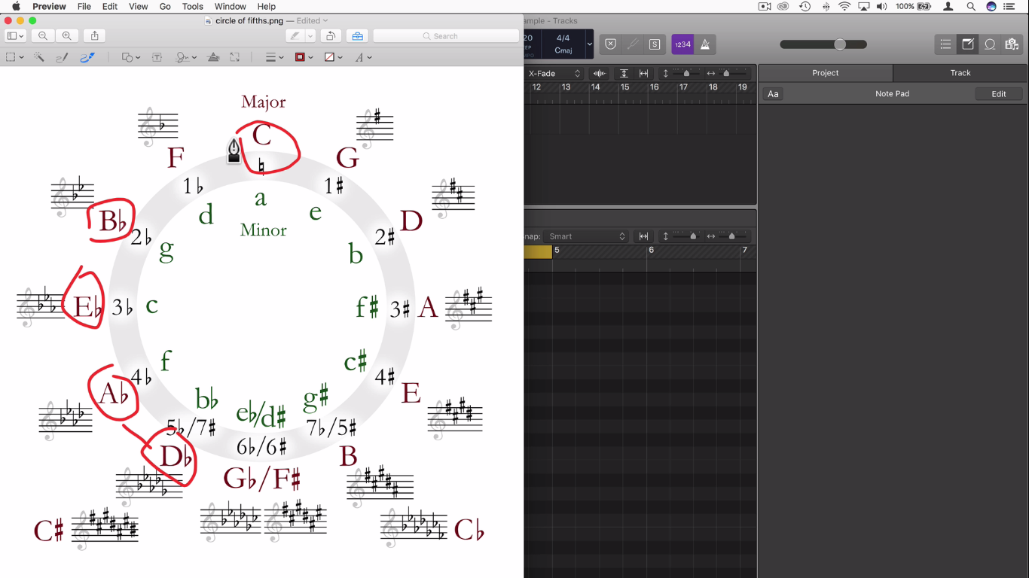Toggle the Metronome click button
1029x578 pixels.
tap(705, 44)
